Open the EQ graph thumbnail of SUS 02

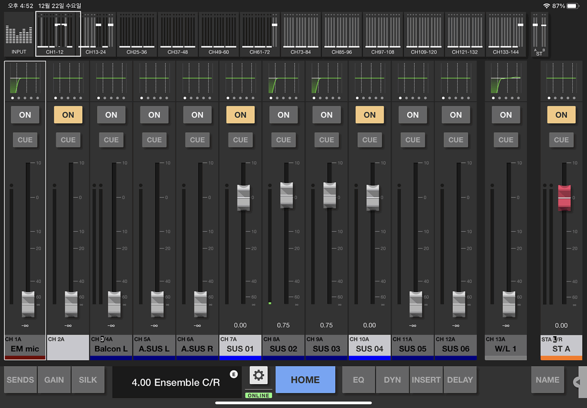click(283, 78)
